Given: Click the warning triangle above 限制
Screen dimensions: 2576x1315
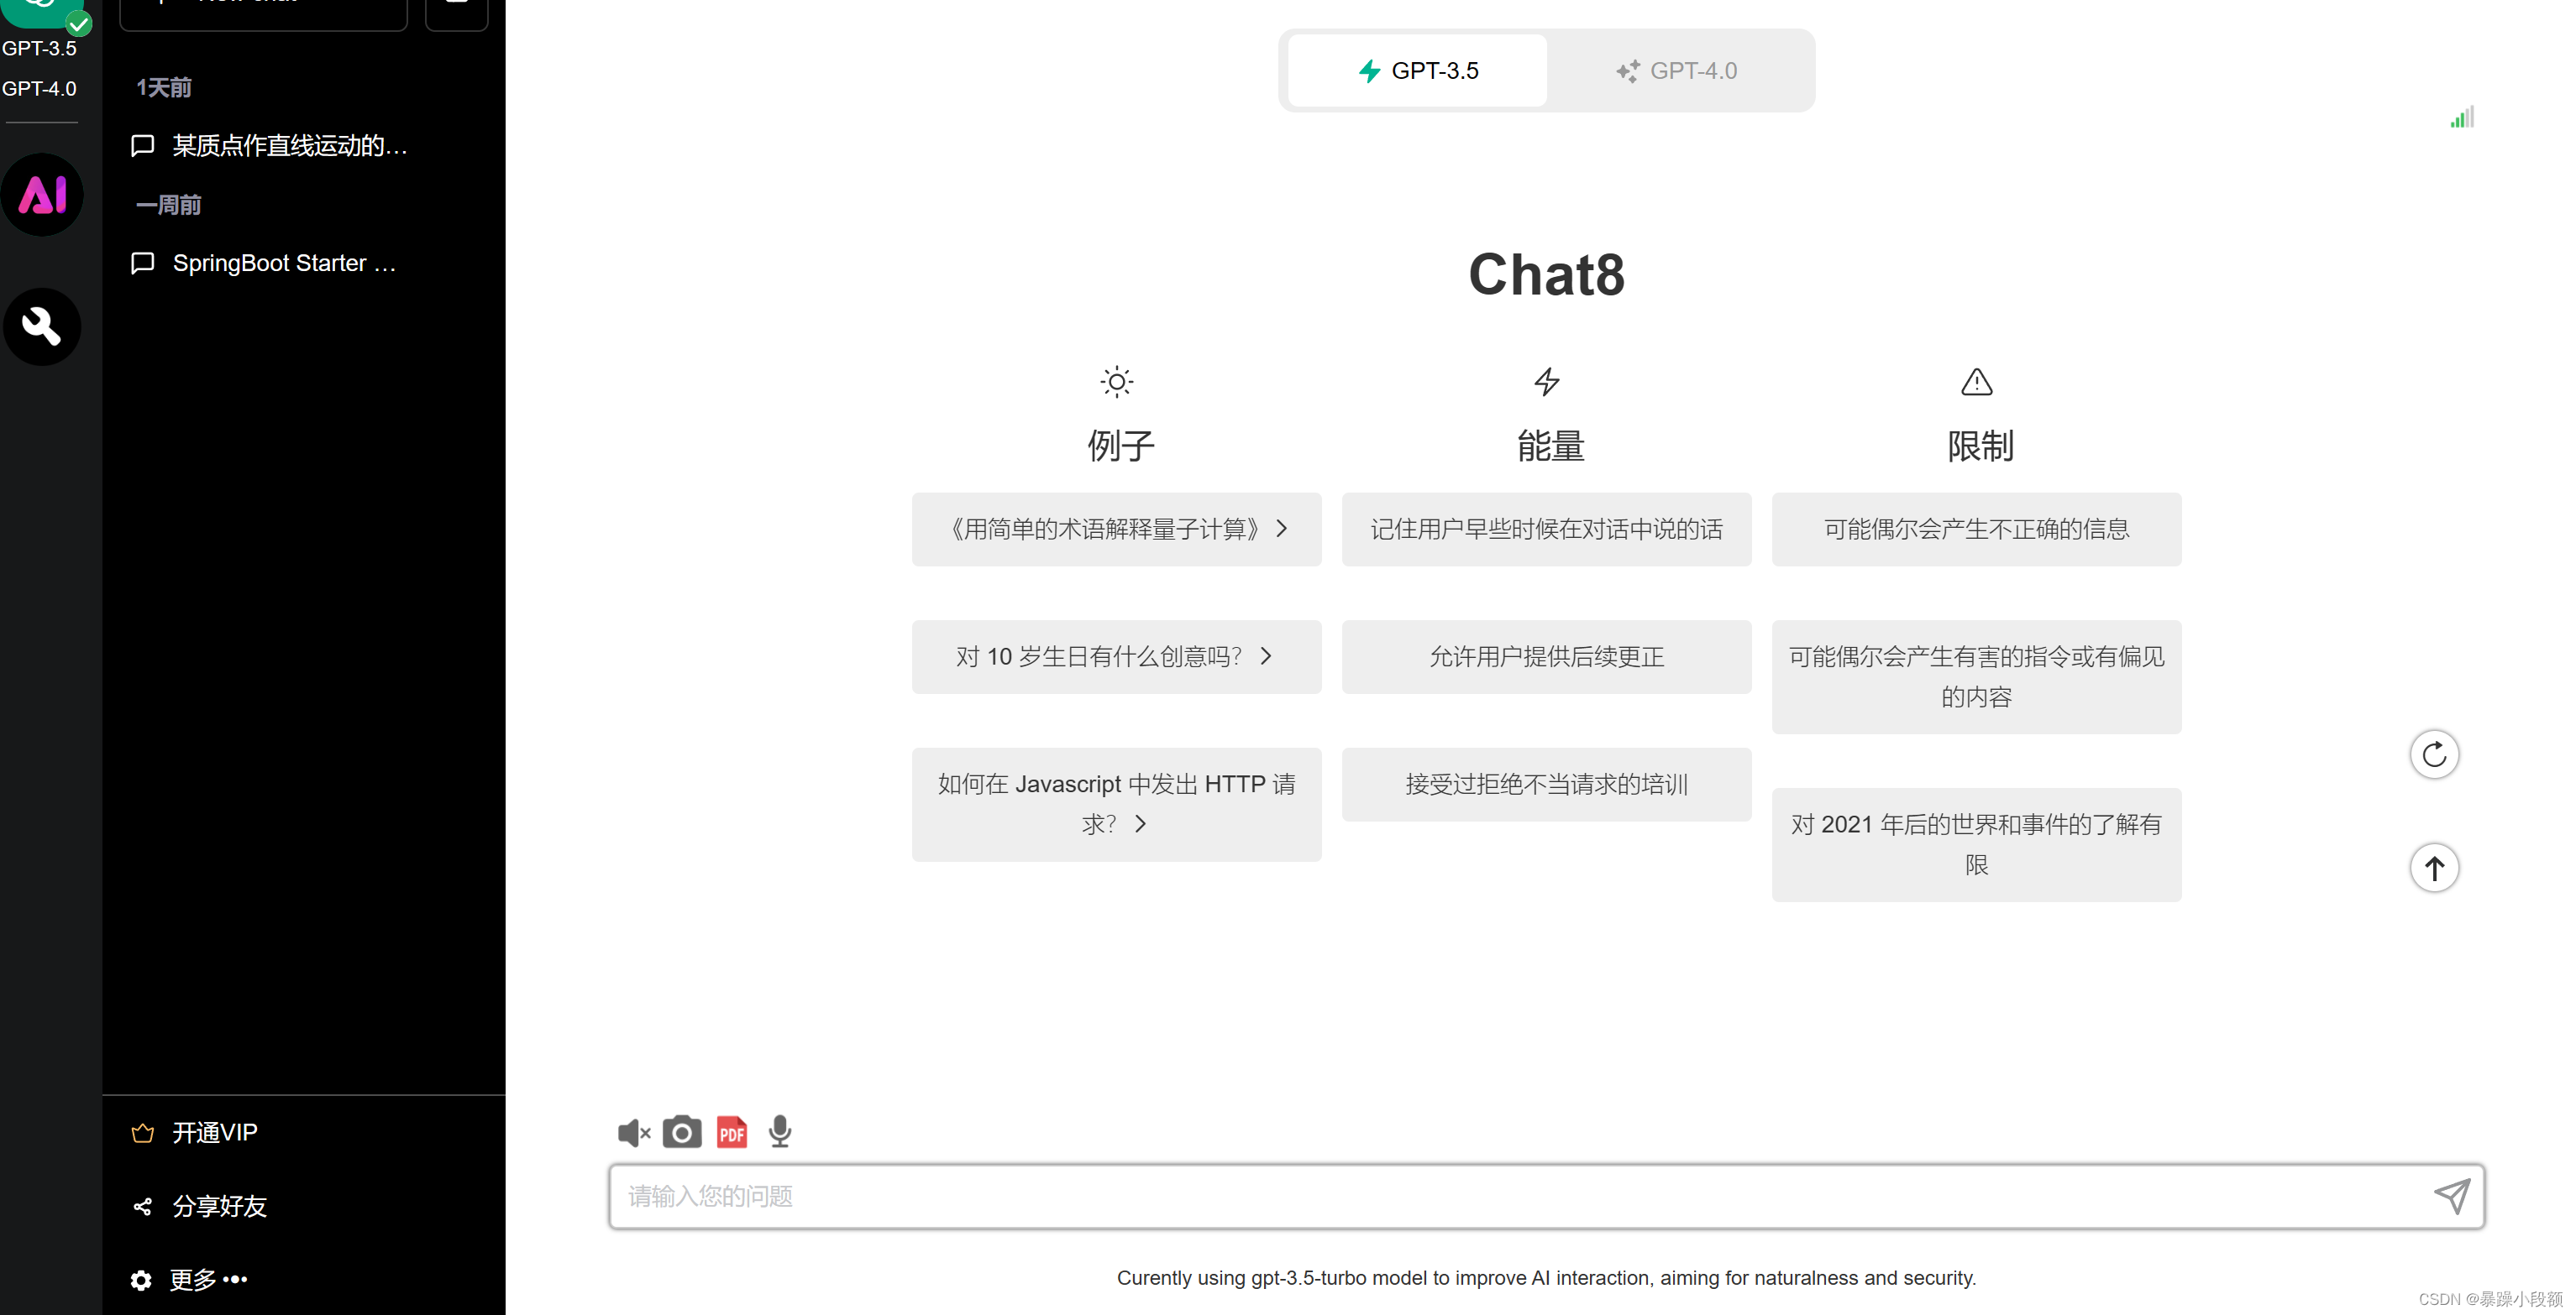Looking at the screenshot, I should (1977, 382).
